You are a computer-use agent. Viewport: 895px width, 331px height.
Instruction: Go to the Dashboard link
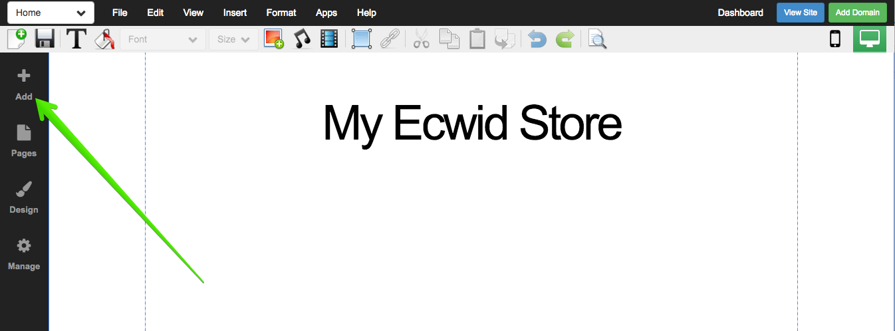(x=741, y=13)
